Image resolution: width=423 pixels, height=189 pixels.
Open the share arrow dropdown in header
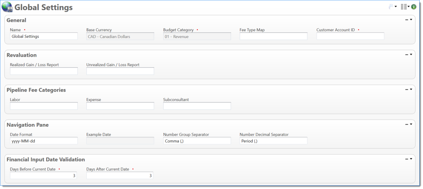(396, 7)
